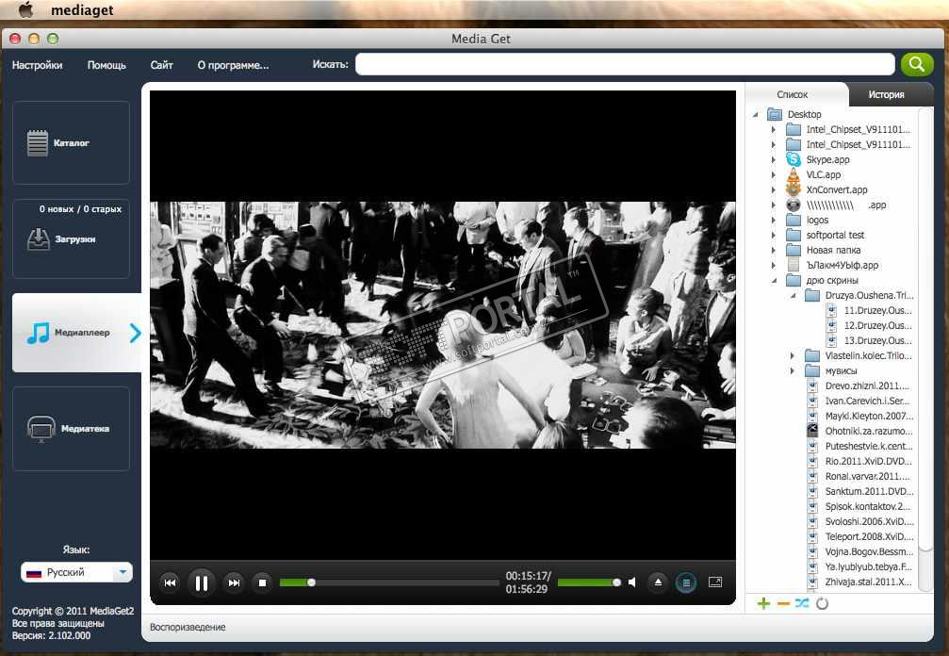Expand the Новая папка folder
Viewport: 949px width, 656px height.
(x=774, y=250)
